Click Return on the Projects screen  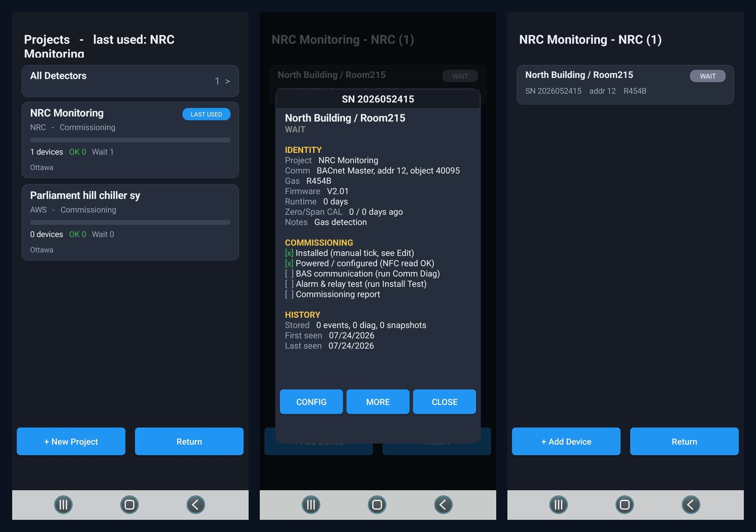pyautogui.click(x=189, y=441)
